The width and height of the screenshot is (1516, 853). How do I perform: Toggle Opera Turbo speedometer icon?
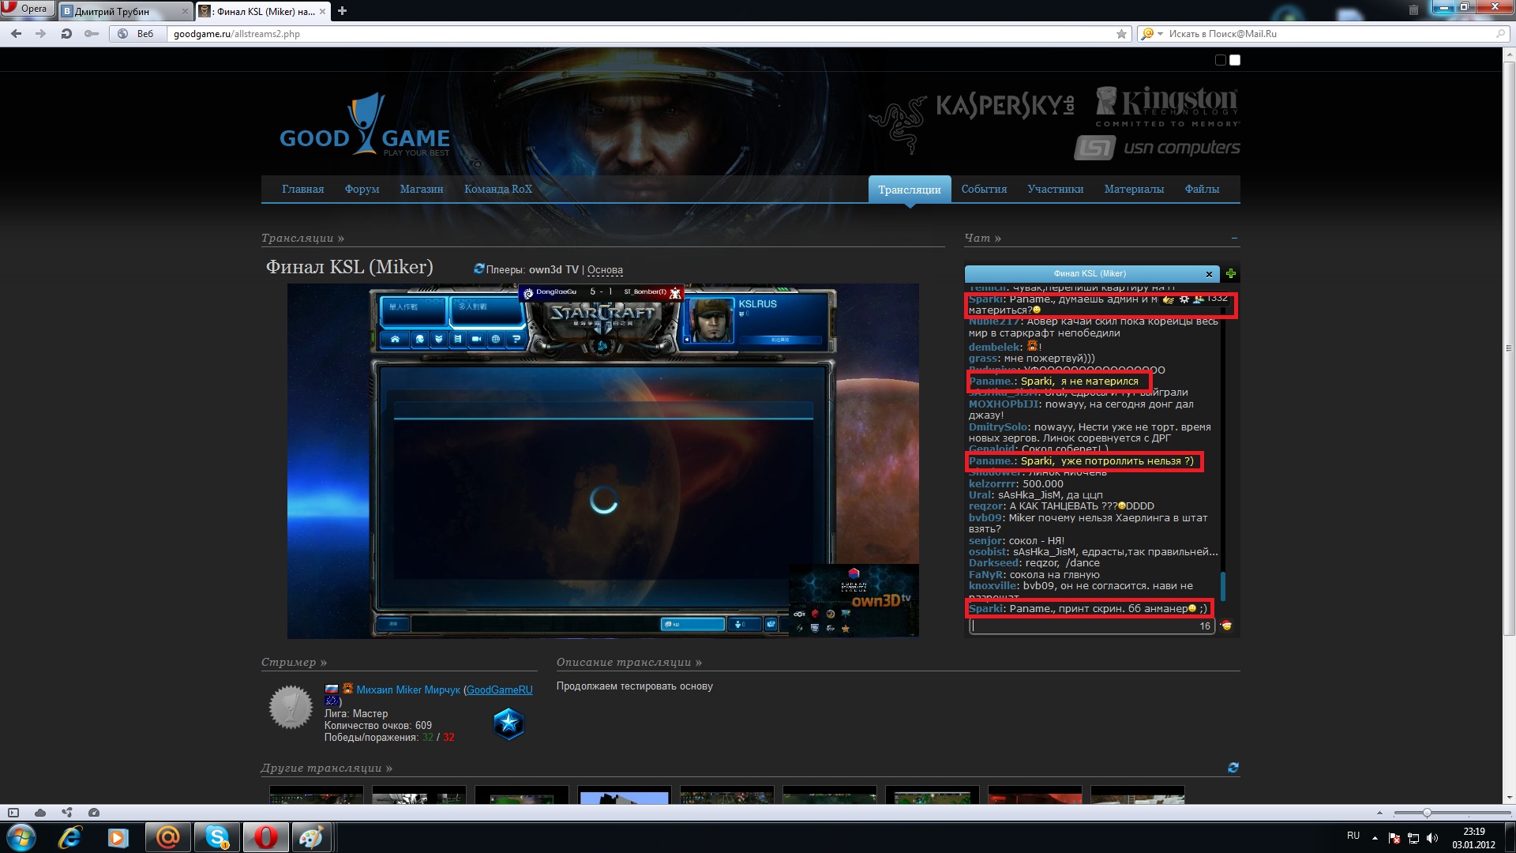(94, 813)
